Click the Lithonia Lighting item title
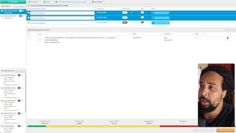Viewport: 236px width, 133px height. [80, 38]
